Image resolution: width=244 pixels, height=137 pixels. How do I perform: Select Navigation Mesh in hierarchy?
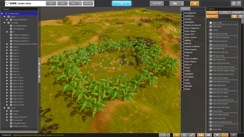point(19,123)
